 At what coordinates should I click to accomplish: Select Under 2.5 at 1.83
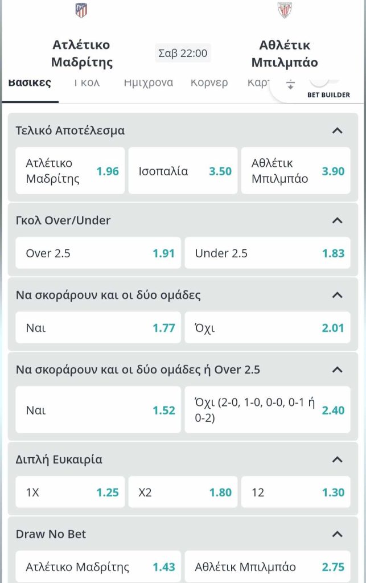pos(268,253)
